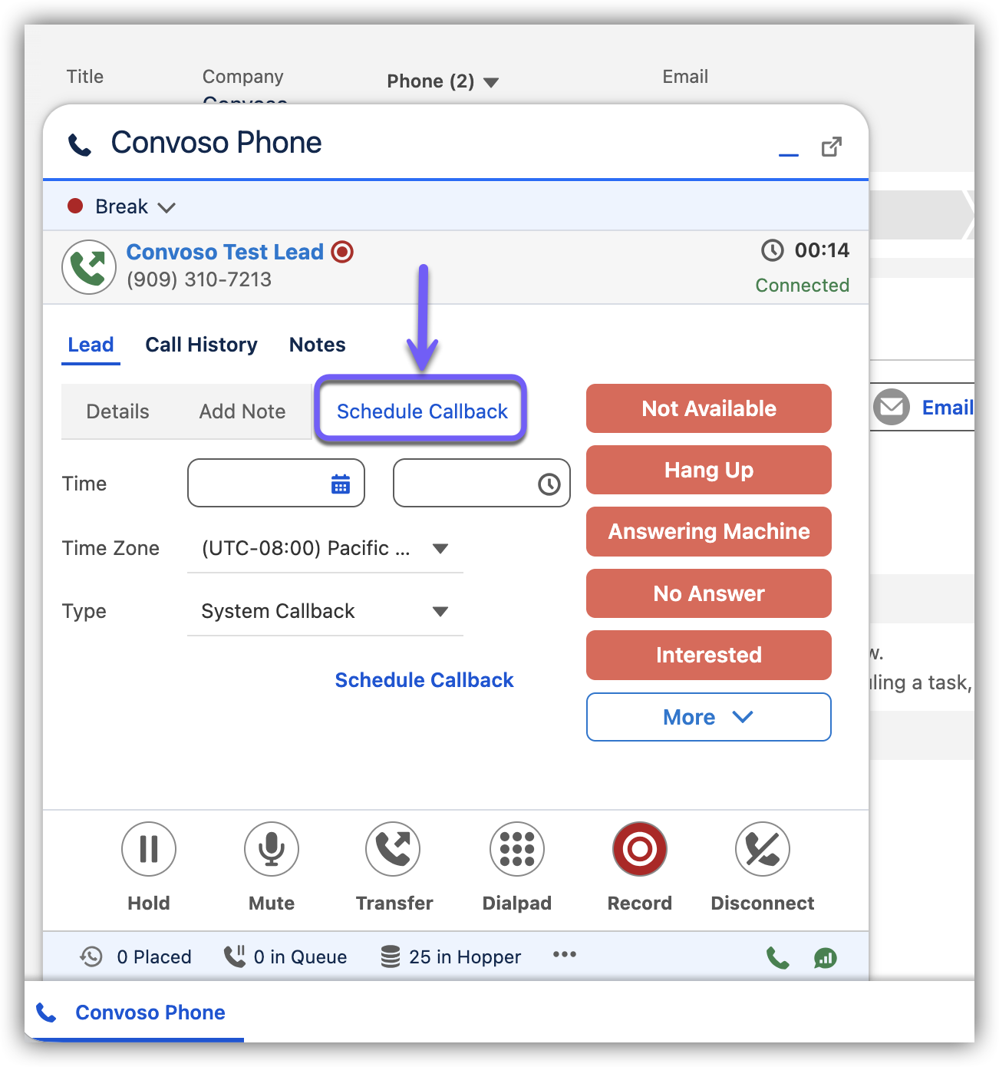Toggle call recording with Record button
Image resolution: width=999 pixels, height=1067 pixels.
click(x=640, y=849)
